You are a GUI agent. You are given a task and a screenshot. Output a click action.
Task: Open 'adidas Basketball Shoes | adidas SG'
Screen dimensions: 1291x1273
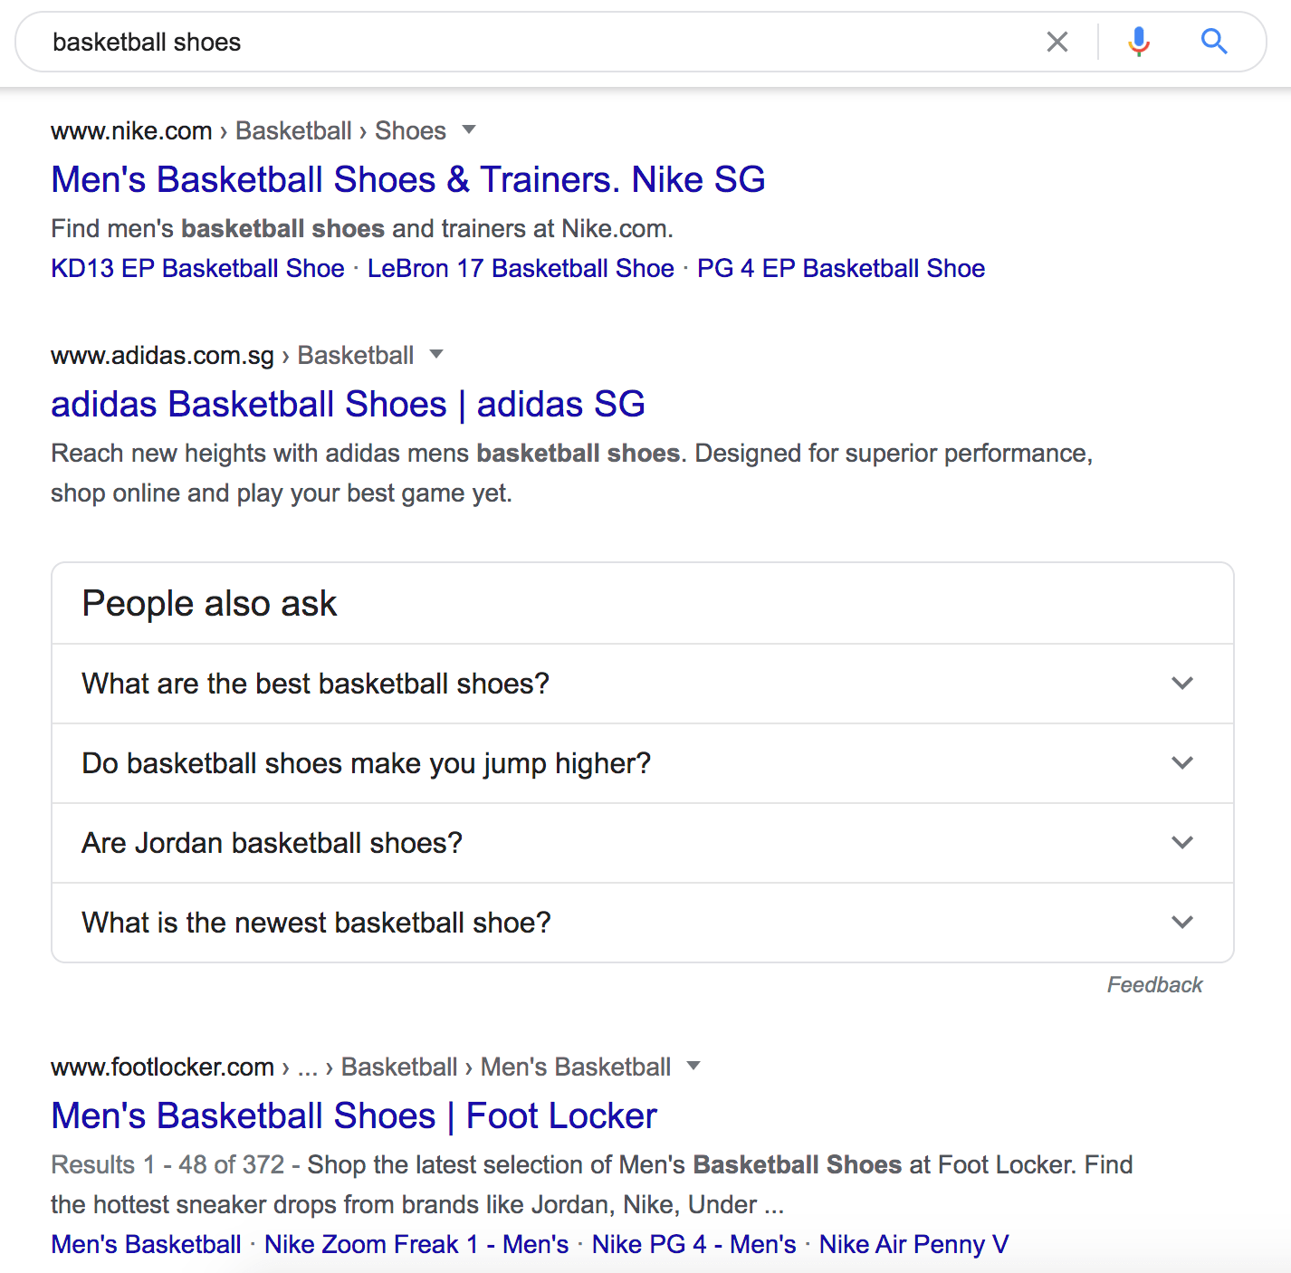[348, 404]
